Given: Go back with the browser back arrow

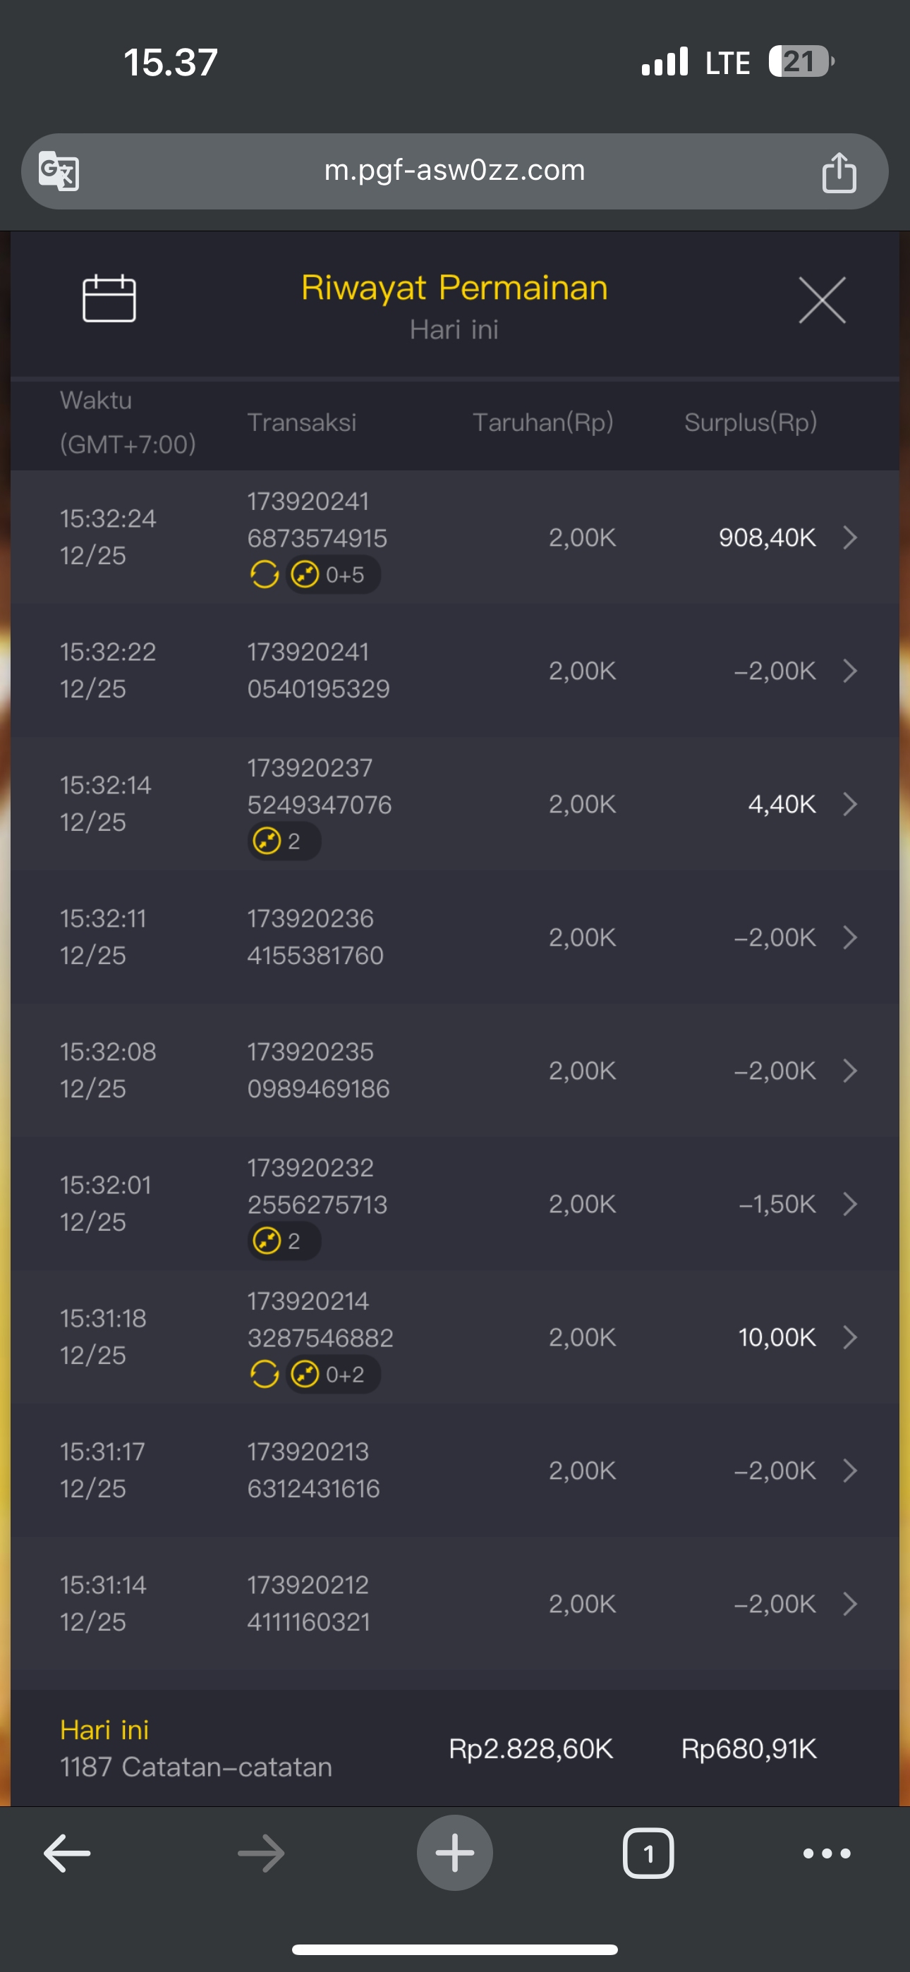Looking at the screenshot, I should point(68,1854).
